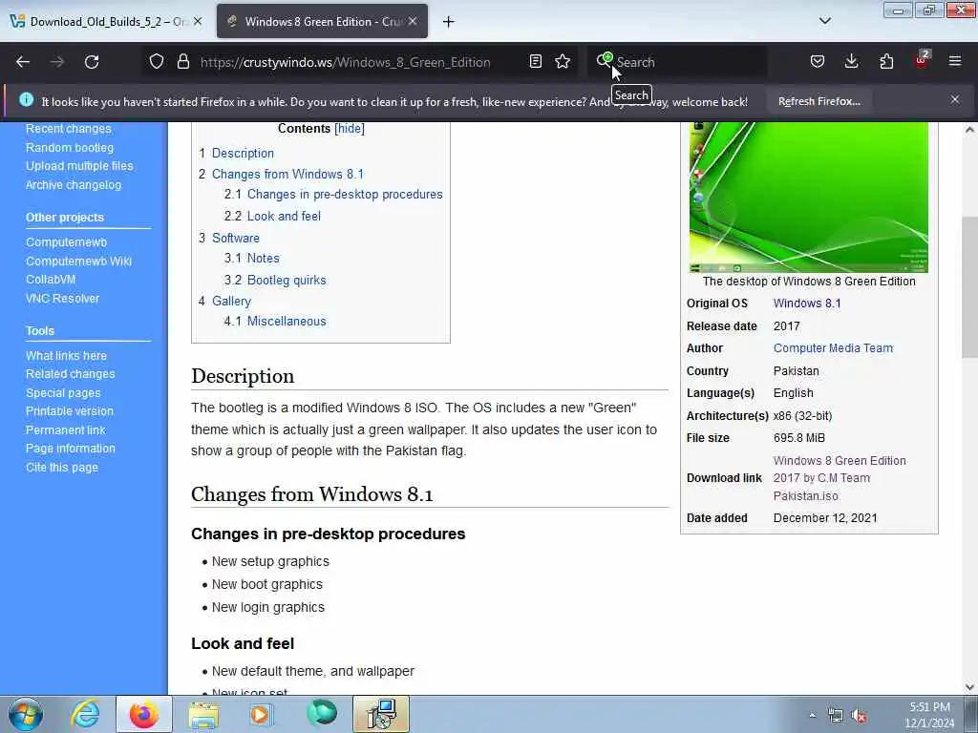
Task: Open Archive changelog sidebar link
Action: (74, 185)
